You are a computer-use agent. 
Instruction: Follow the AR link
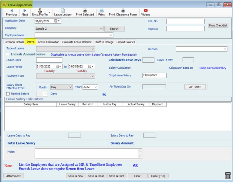135,166
